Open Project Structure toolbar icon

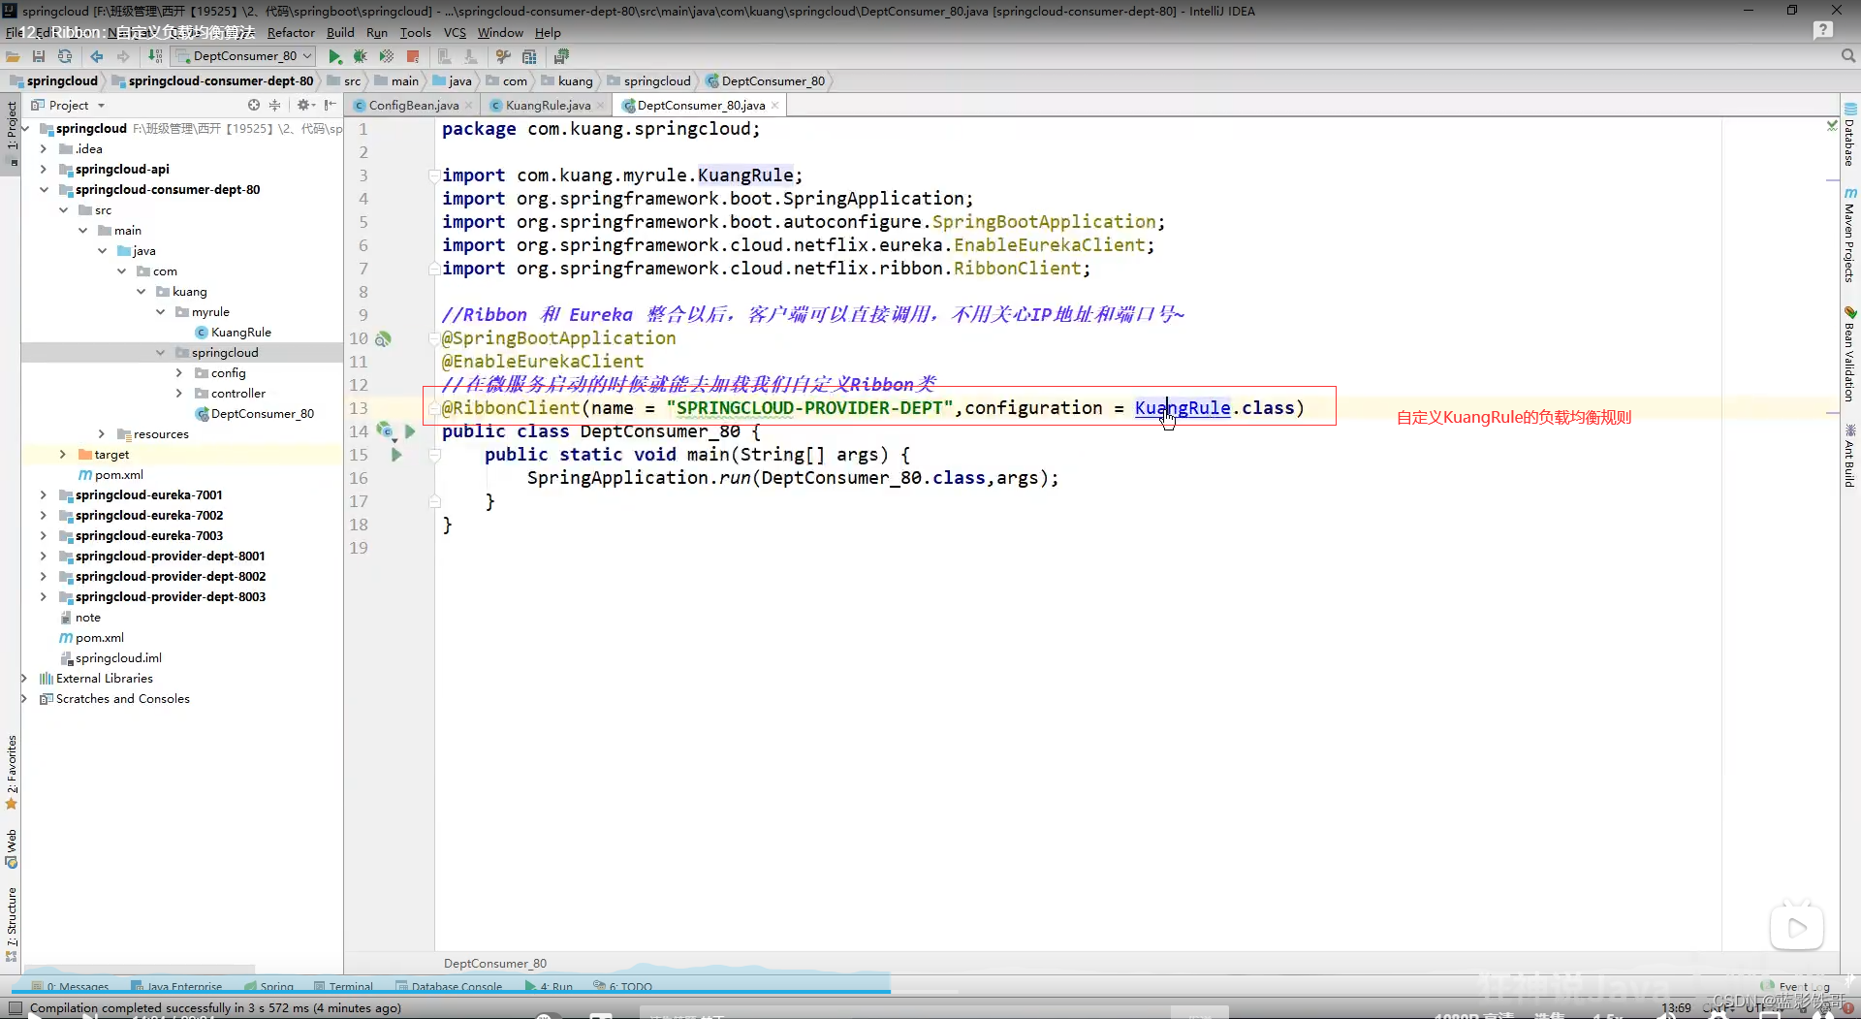529,56
